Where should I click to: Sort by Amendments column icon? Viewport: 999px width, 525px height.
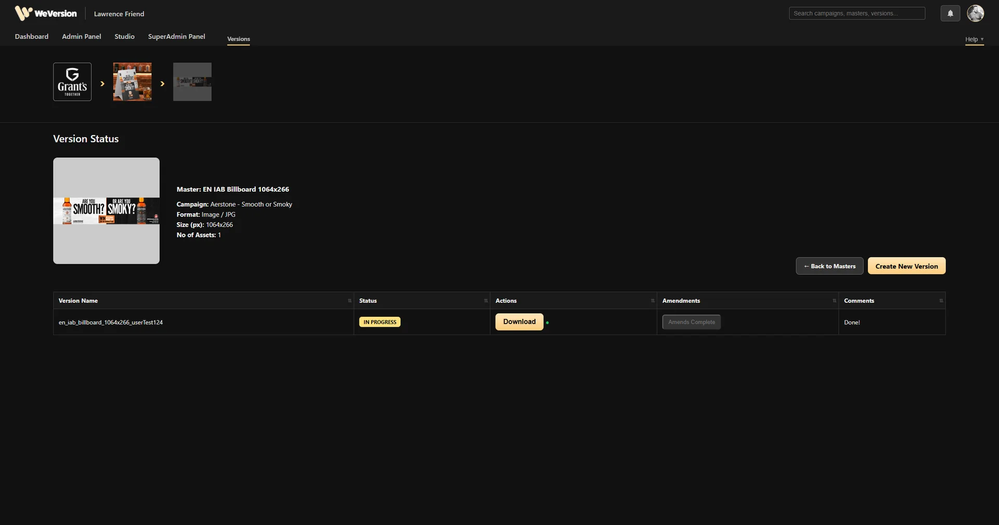(834, 301)
